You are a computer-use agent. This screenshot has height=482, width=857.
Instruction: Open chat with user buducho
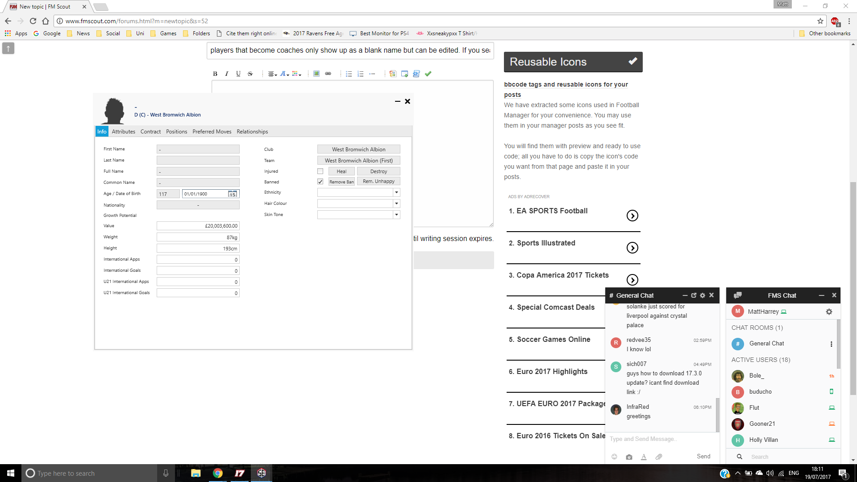point(760,392)
